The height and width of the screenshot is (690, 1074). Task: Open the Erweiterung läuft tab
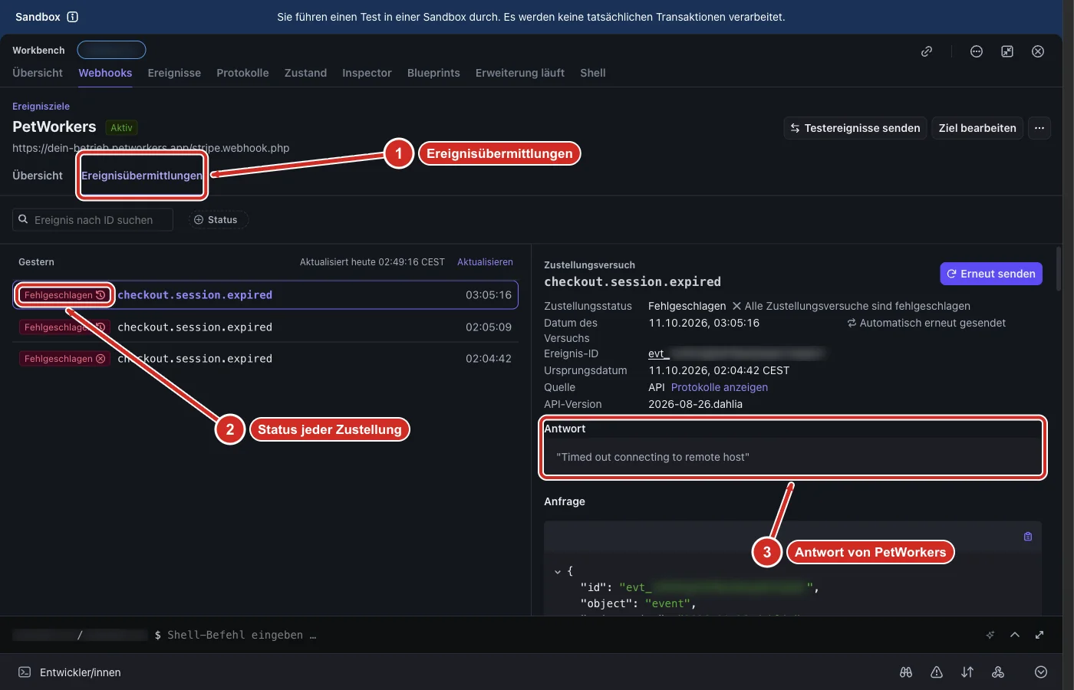tap(520, 73)
